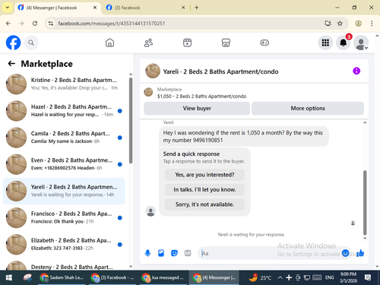Viewport: 380px width, 285px height.
Task: Click the sender avatar beside quick responses
Action: click(x=150, y=211)
